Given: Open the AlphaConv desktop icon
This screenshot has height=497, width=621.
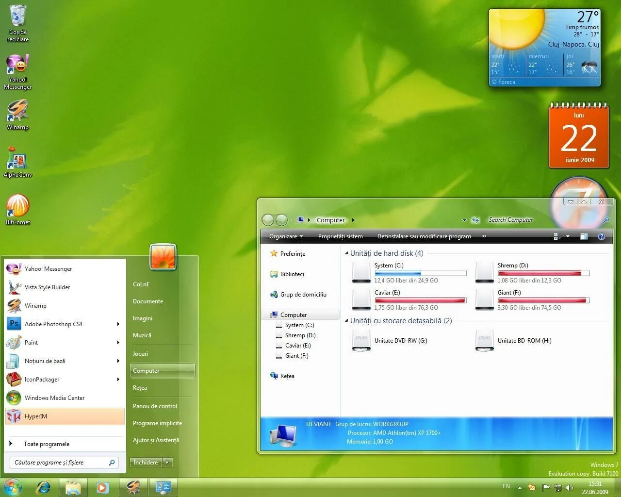Looking at the screenshot, I should coord(18,162).
